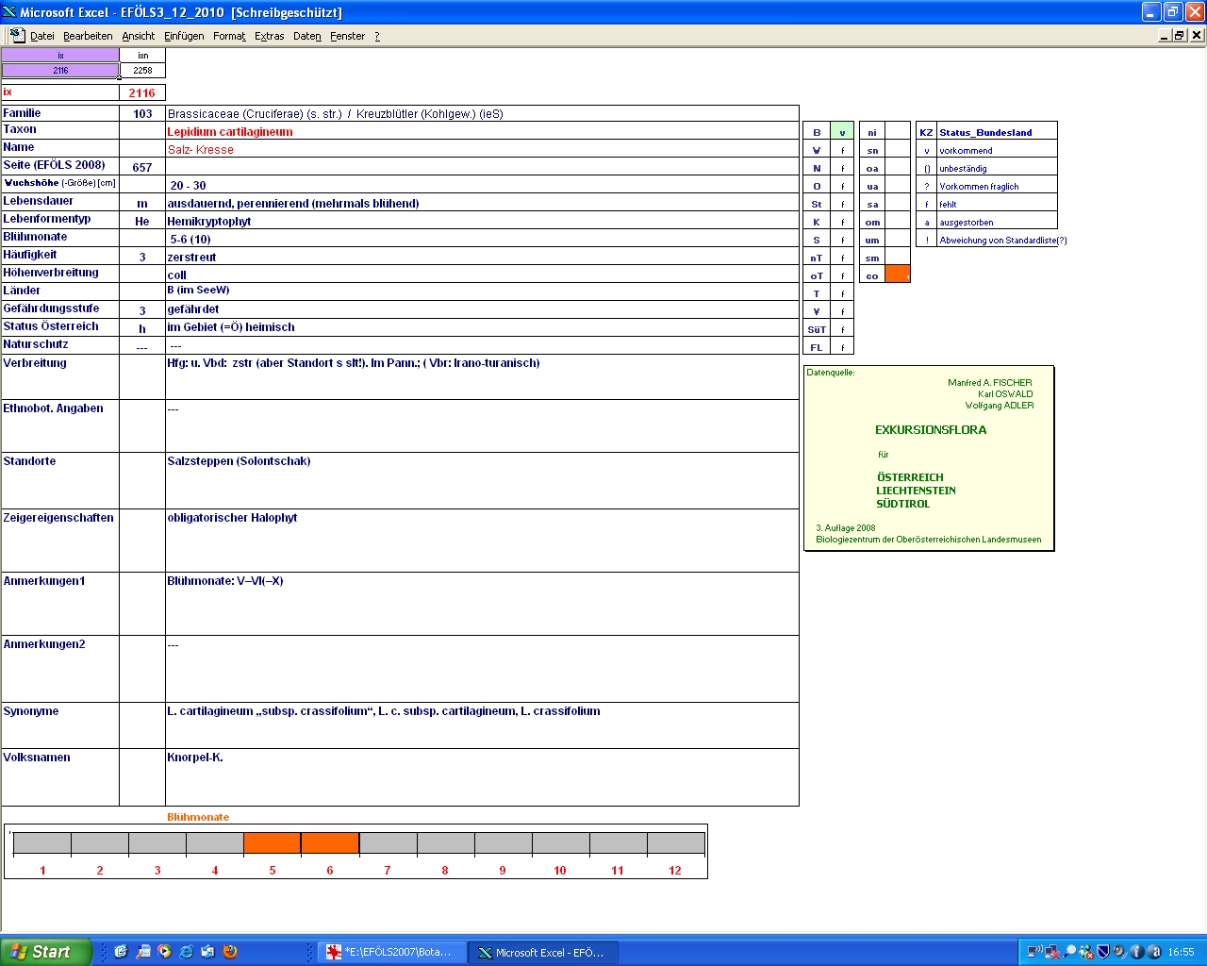This screenshot has height=966, width=1207.
Task: Launch Internet Explorer from Quick Launch
Action: click(186, 952)
